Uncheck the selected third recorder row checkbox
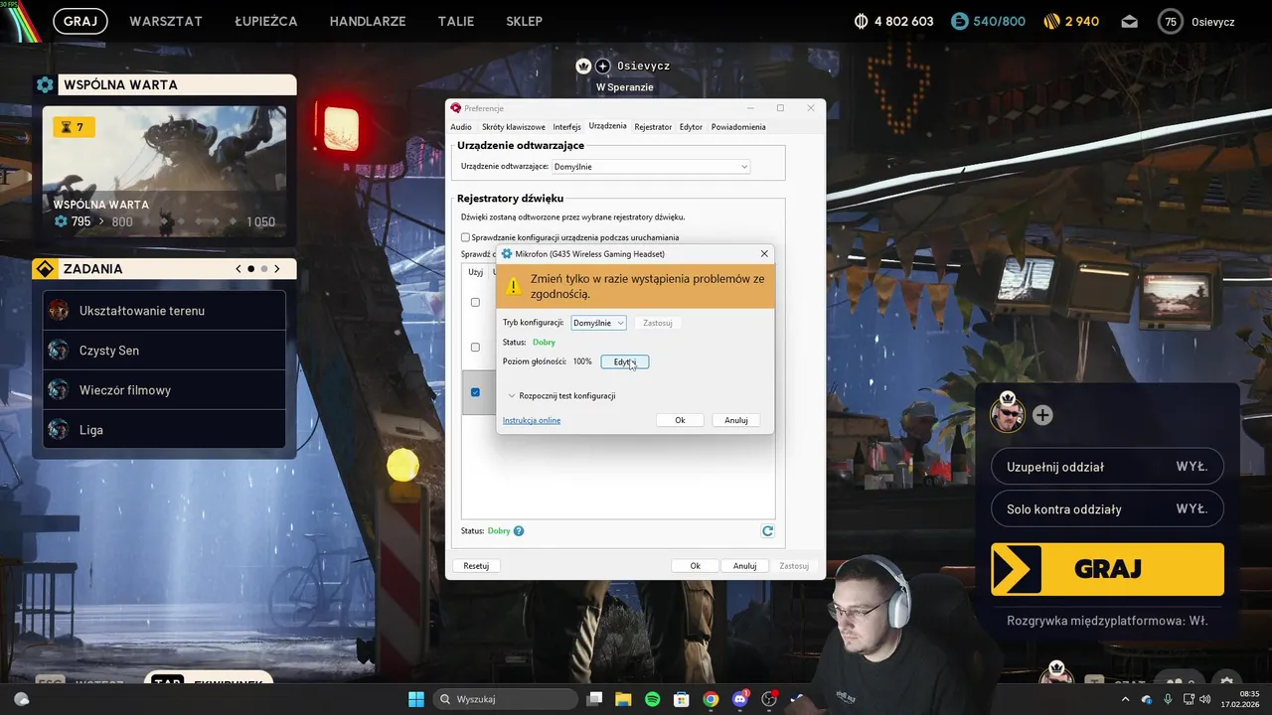Image resolution: width=1272 pixels, height=715 pixels. [475, 392]
